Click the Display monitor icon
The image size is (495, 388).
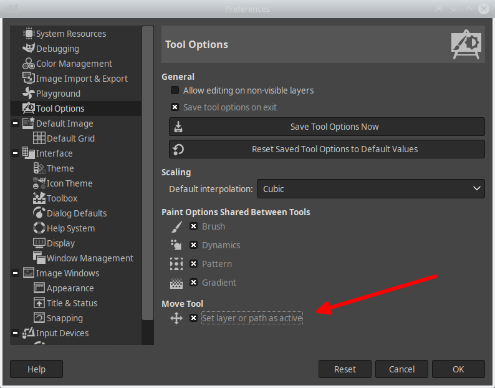pyautogui.click(x=39, y=243)
